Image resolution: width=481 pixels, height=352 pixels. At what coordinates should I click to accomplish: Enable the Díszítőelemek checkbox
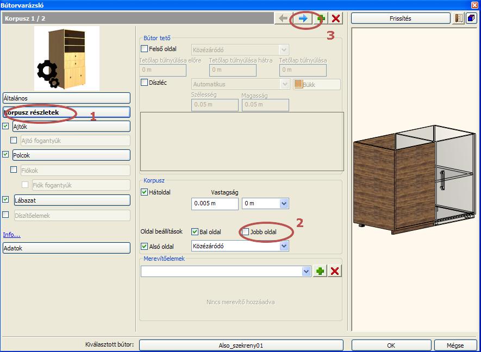[5, 215]
